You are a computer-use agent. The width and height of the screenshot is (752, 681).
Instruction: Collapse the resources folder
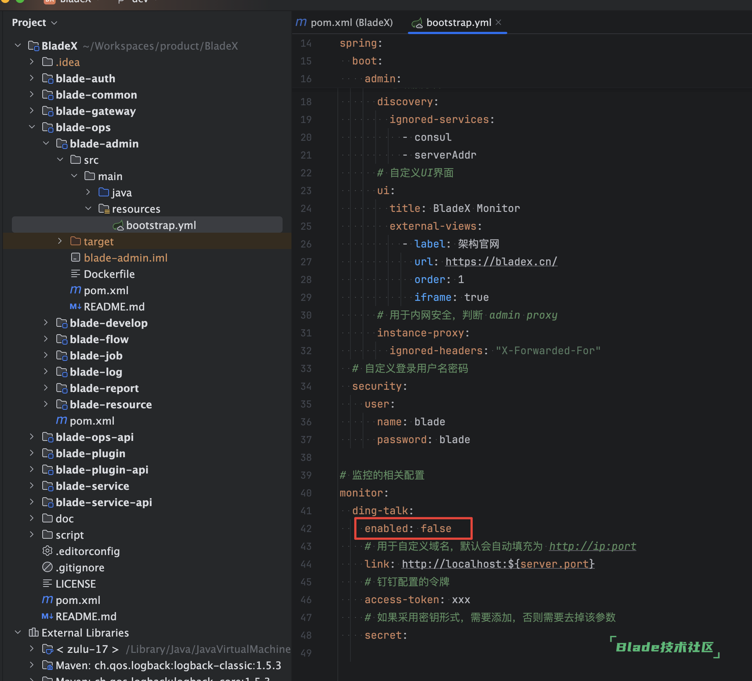(88, 209)
